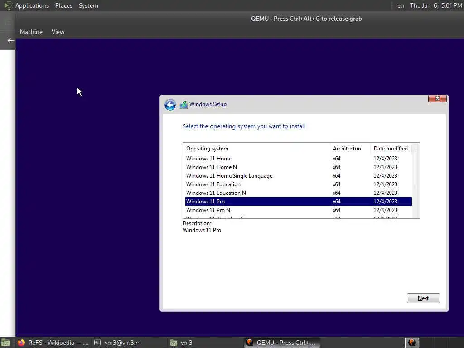The width and height of the screenshot is (464, 348).
Task: Click the en keyboard layout indicator
Action: coord(401,5)
